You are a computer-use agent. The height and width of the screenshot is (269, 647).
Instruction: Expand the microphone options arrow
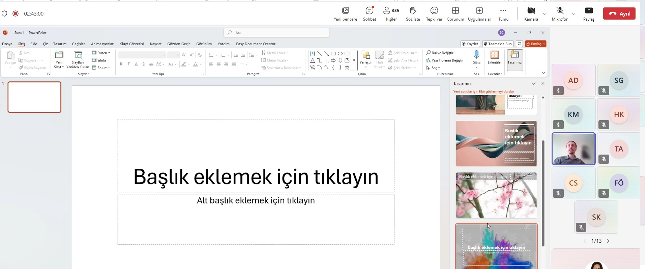(574, 14)
